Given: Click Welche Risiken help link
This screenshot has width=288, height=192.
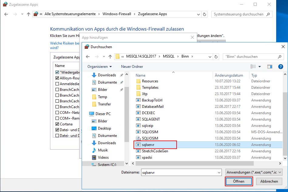Looking at the screenshot, I should pos(65,45).
